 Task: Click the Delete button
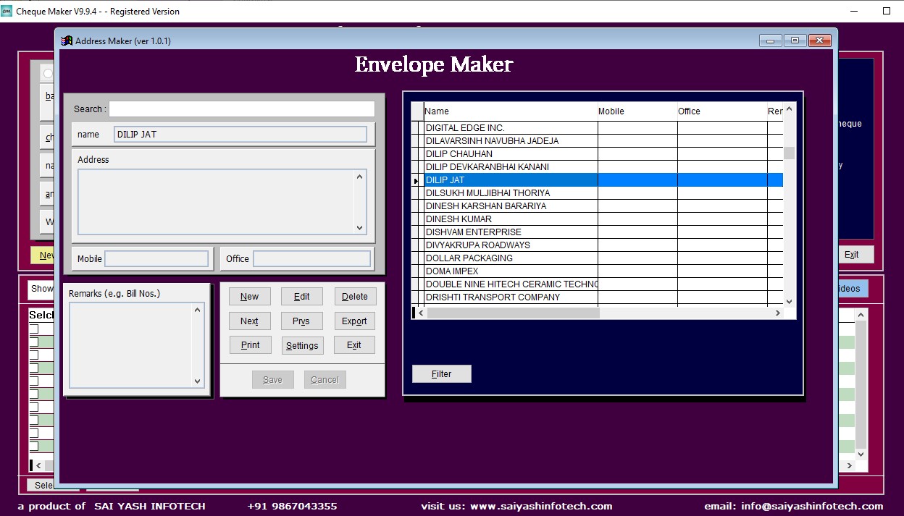click(355, 297)
